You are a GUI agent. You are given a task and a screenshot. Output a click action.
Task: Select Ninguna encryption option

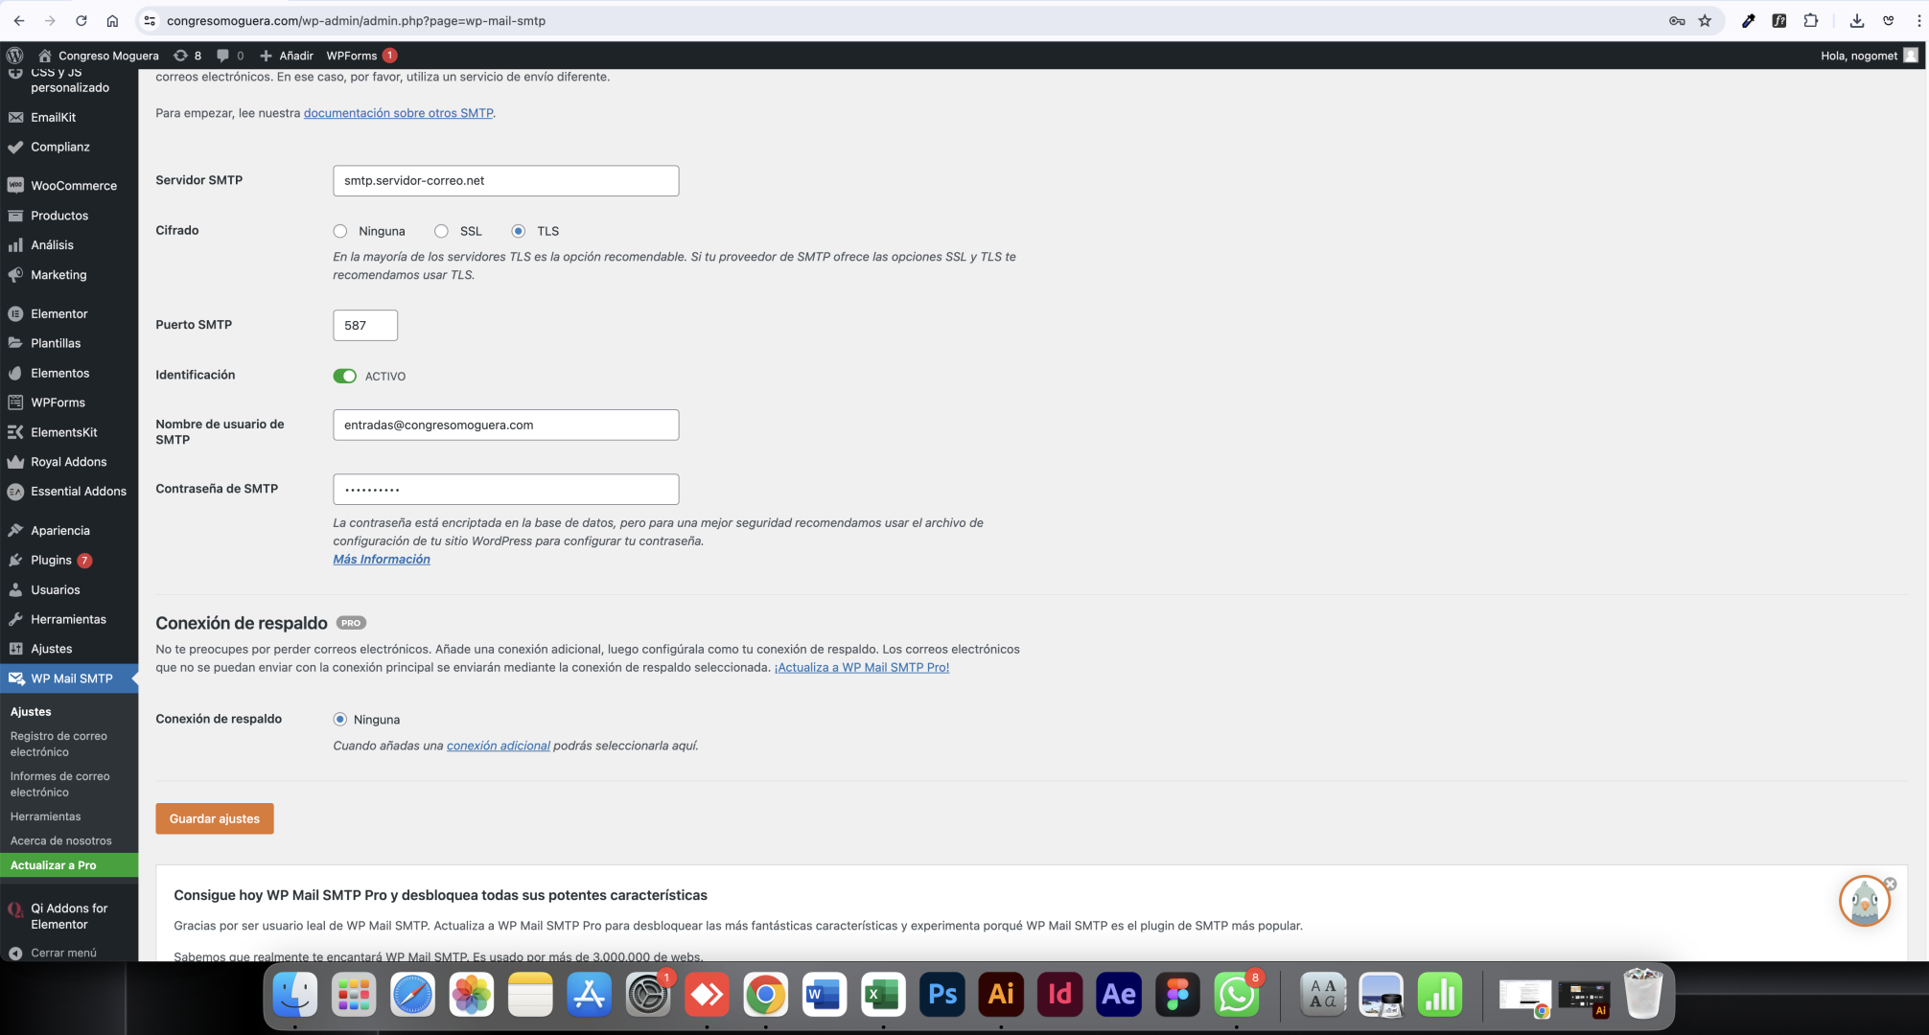click(340, 231)
